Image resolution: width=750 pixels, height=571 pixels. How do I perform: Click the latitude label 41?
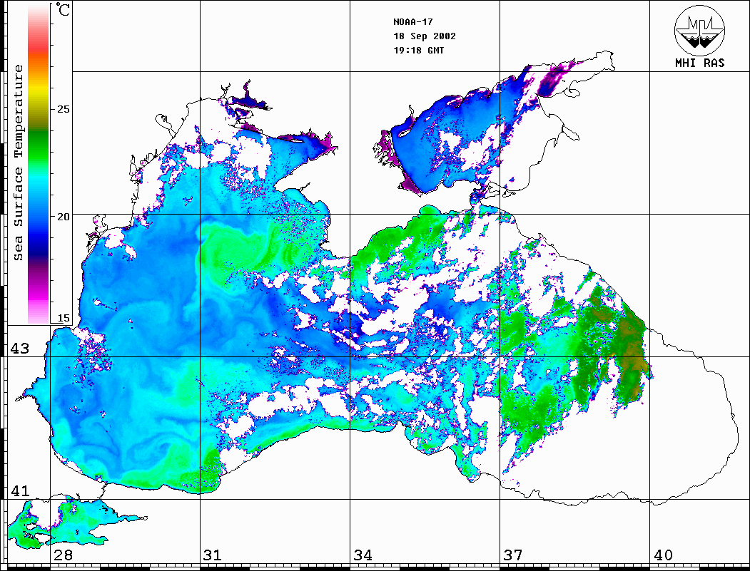point(20,490)
